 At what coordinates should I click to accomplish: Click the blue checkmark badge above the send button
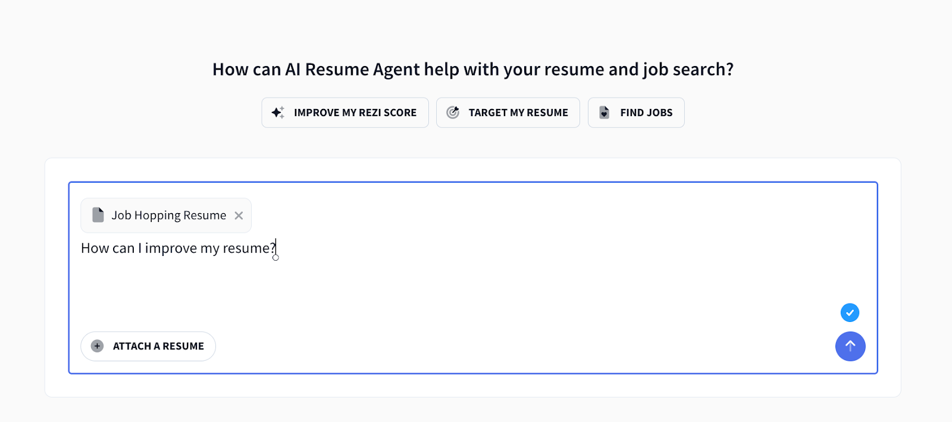[x=850, y=312]
